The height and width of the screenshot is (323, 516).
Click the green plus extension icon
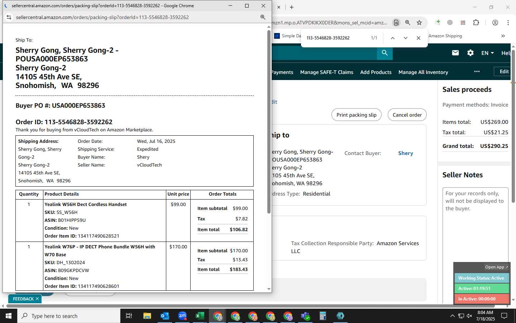(x=438, y=22)
